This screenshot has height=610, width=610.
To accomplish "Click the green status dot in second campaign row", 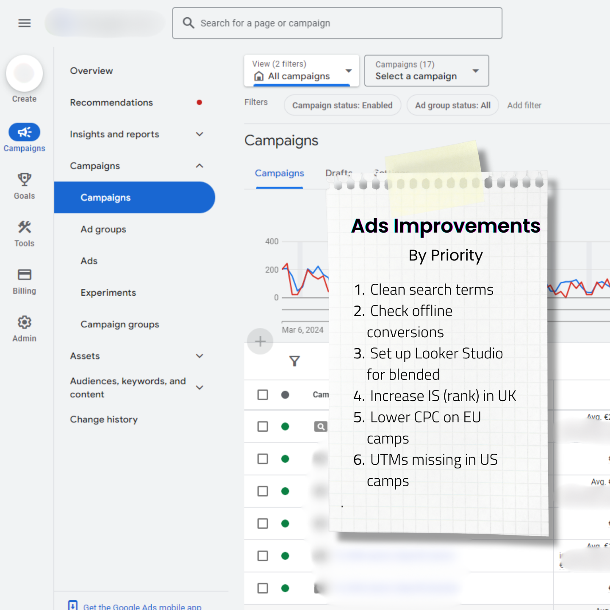I will (285, 459).
